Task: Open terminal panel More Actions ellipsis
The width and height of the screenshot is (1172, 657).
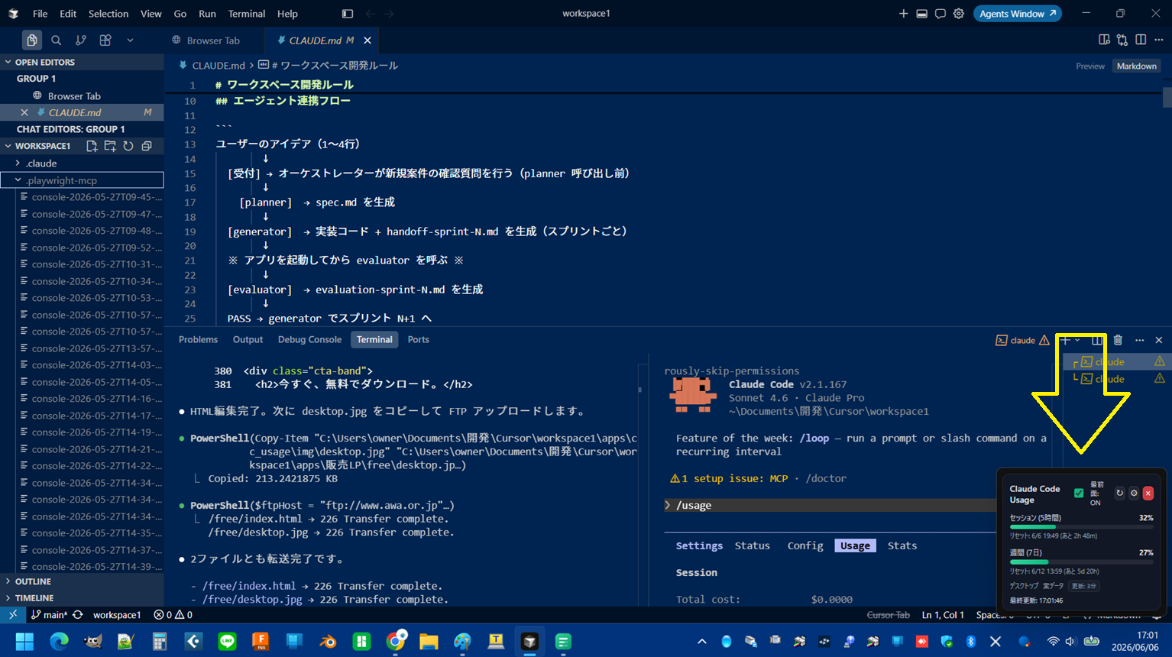Action: [x=1139, y=340]
